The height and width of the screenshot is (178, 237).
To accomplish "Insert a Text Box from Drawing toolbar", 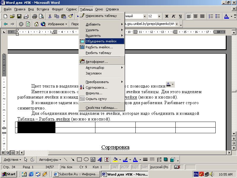I will 93,160.
